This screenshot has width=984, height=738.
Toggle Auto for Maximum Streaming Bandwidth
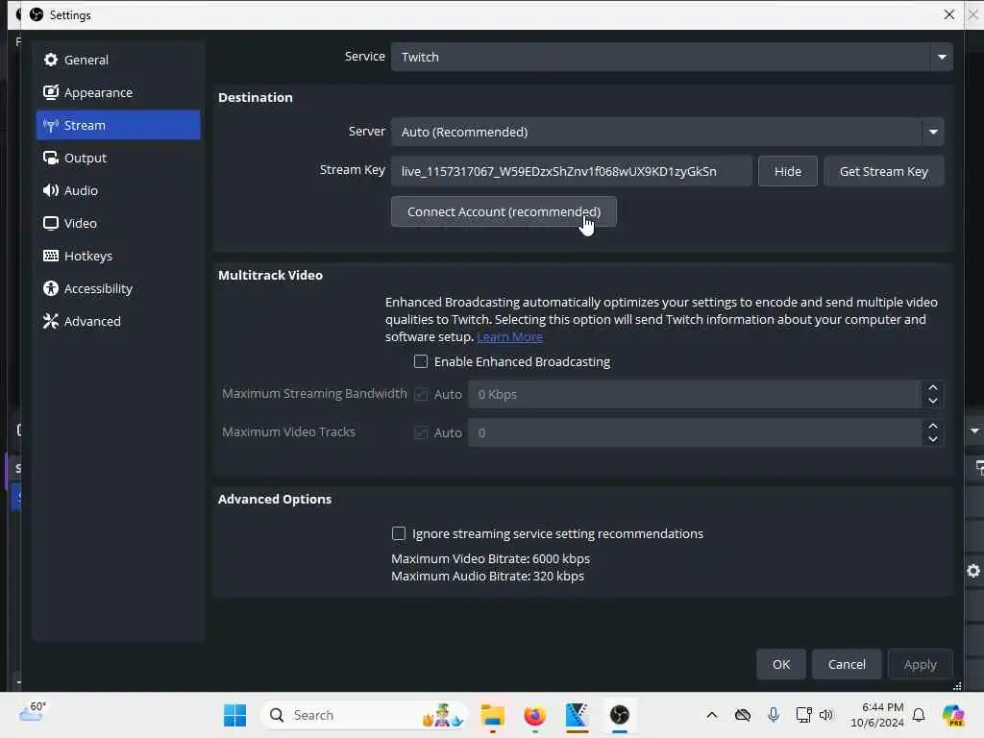pyautogui.click(x=421, y=394)
